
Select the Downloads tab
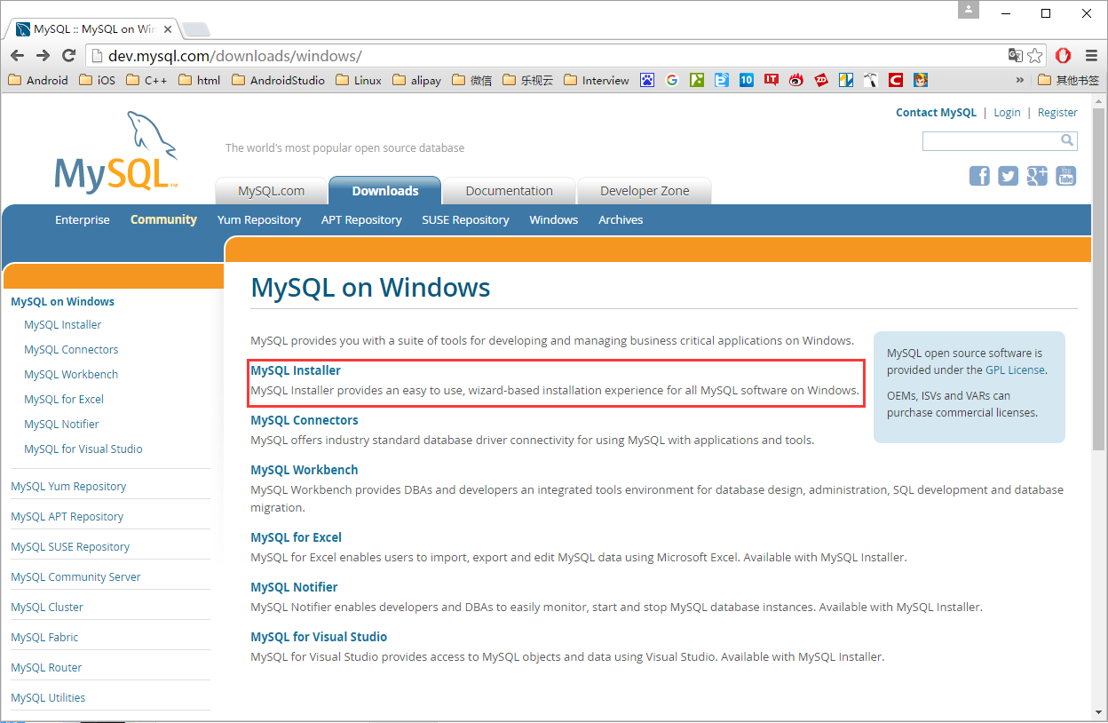pos(385,191)
